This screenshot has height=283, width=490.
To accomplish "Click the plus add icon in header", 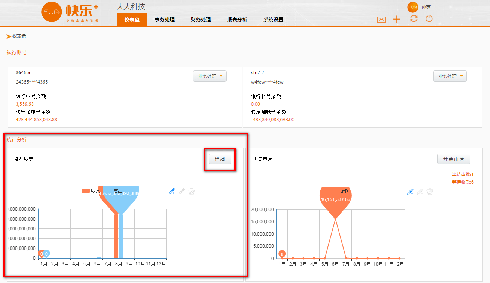I will click(396, 20).
